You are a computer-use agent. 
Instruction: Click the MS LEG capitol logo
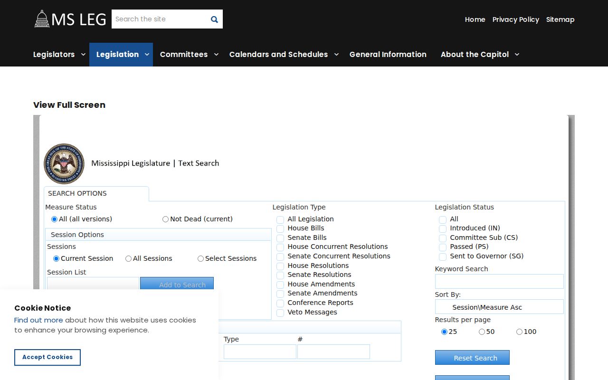[70, 19]
